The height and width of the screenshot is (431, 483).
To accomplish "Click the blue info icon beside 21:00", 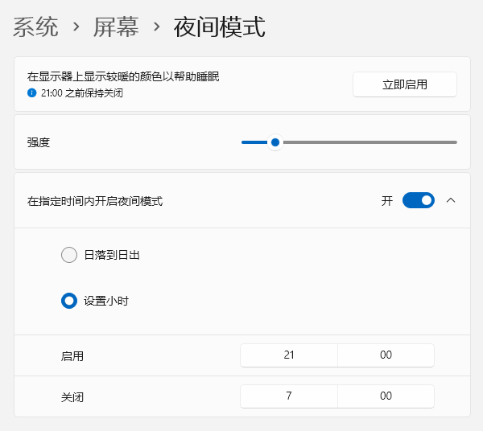I will click(31, 92).
